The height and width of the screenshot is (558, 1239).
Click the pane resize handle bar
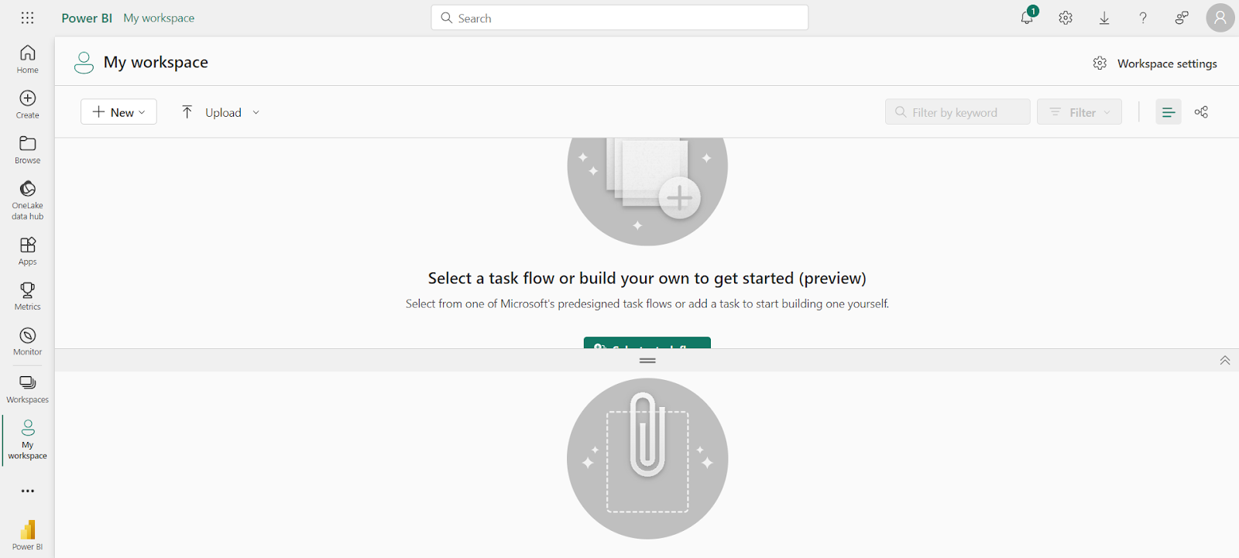click(647, 361)
